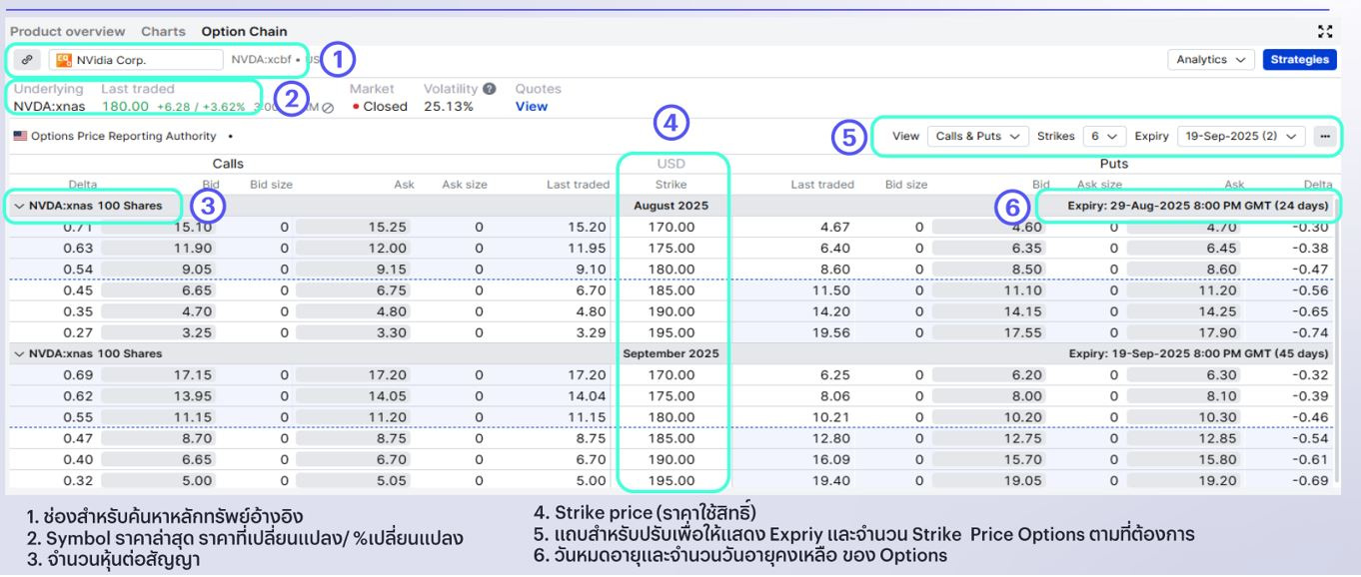Open the three-dot more options button
This screenshot has width=1361, height=577.
(1325, 136)
